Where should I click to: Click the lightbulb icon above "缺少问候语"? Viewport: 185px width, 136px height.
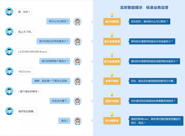click(x=112, y=15)
